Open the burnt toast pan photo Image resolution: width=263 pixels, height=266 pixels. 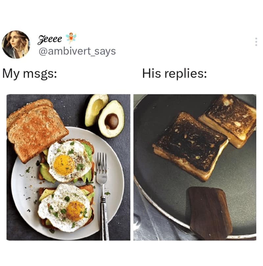point(195,167)
